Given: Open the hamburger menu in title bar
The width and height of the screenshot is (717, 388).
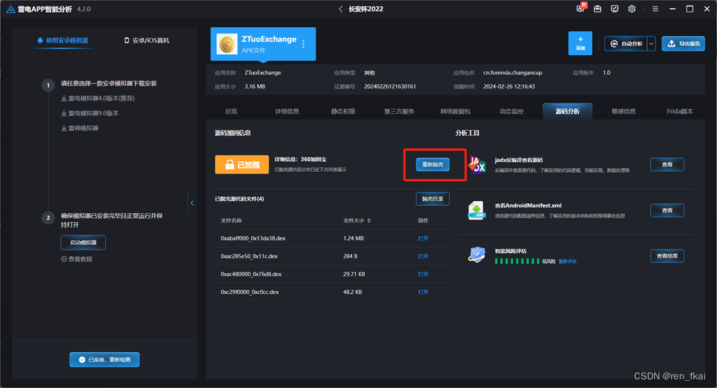Looking at the screenshot, I should click(x=656, y=9).
